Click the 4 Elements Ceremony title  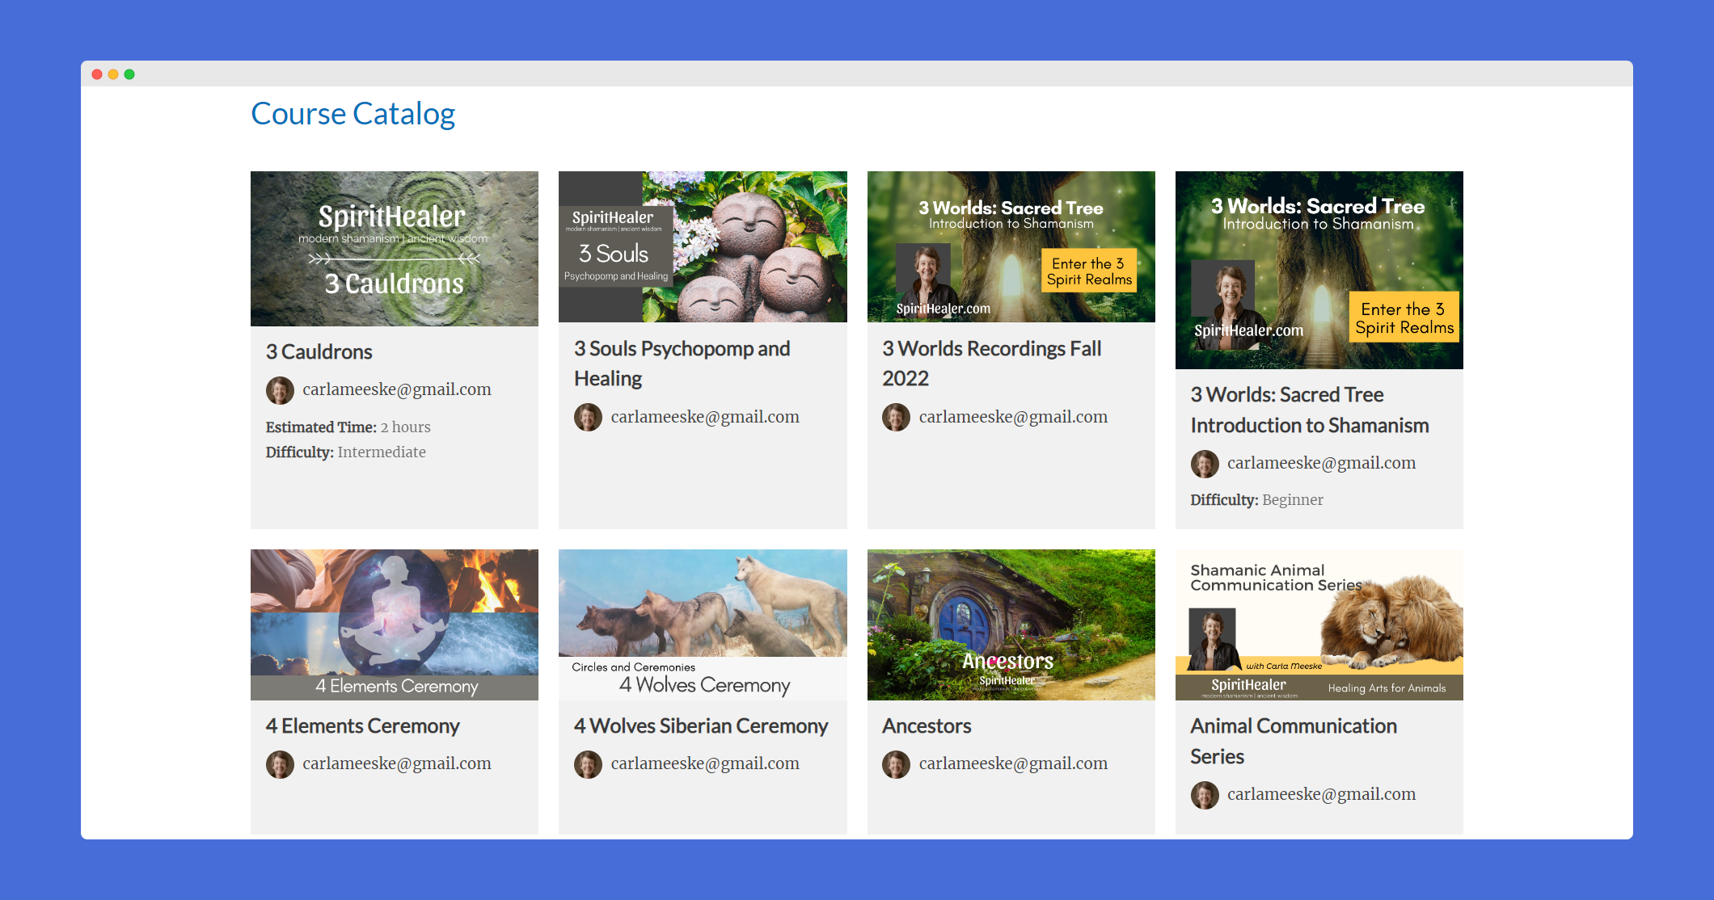pyautogui.click(x=363, y=726)
